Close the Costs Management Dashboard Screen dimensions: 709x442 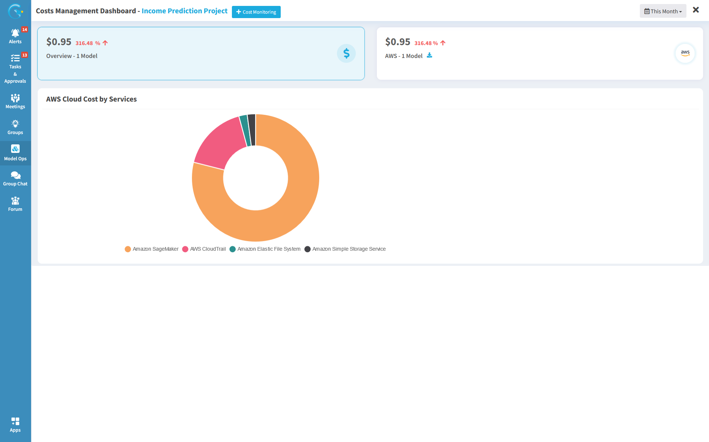(696, 10)
